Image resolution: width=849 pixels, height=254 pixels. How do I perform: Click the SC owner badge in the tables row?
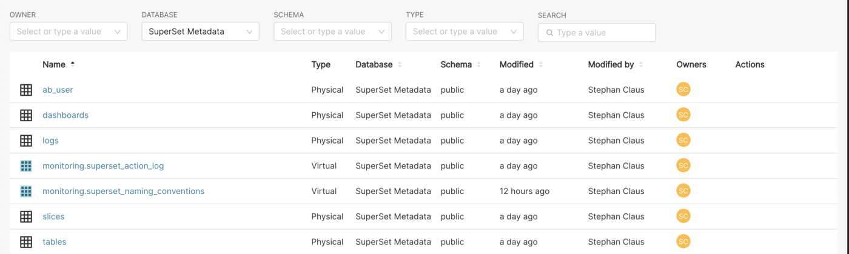pyautogui.click(x=683, y=241)
